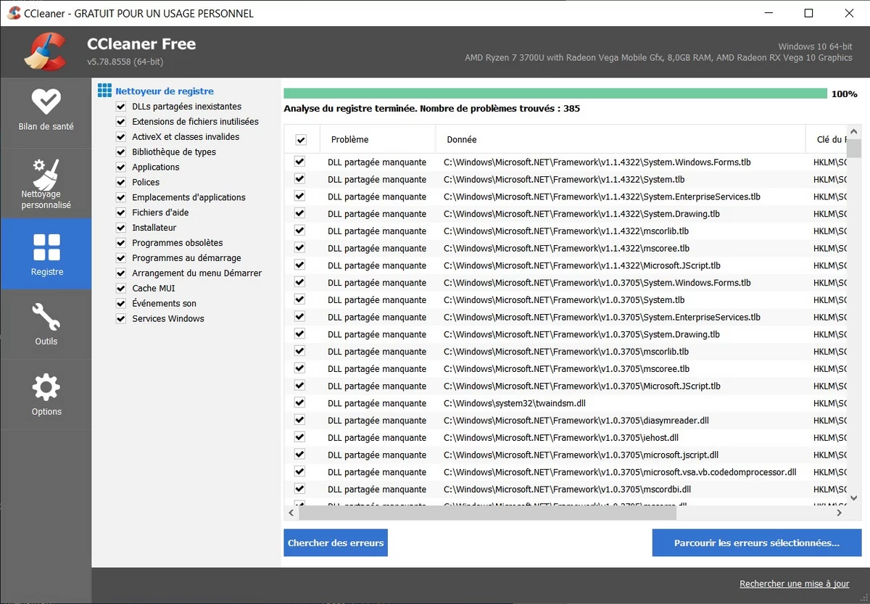Select the microsoft.jscript.dll path
The height and width of the screenshot is (604, 870).
581,455
